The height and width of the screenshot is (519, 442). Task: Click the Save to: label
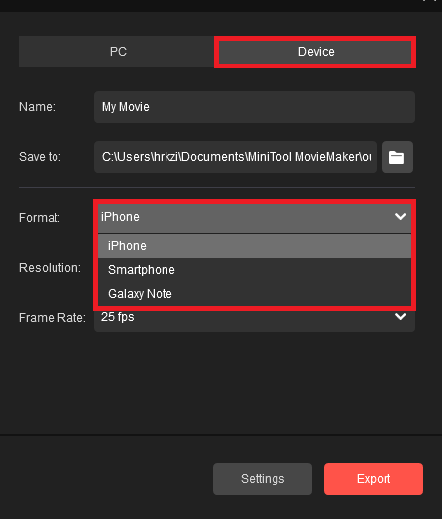(x=40, y=157)
